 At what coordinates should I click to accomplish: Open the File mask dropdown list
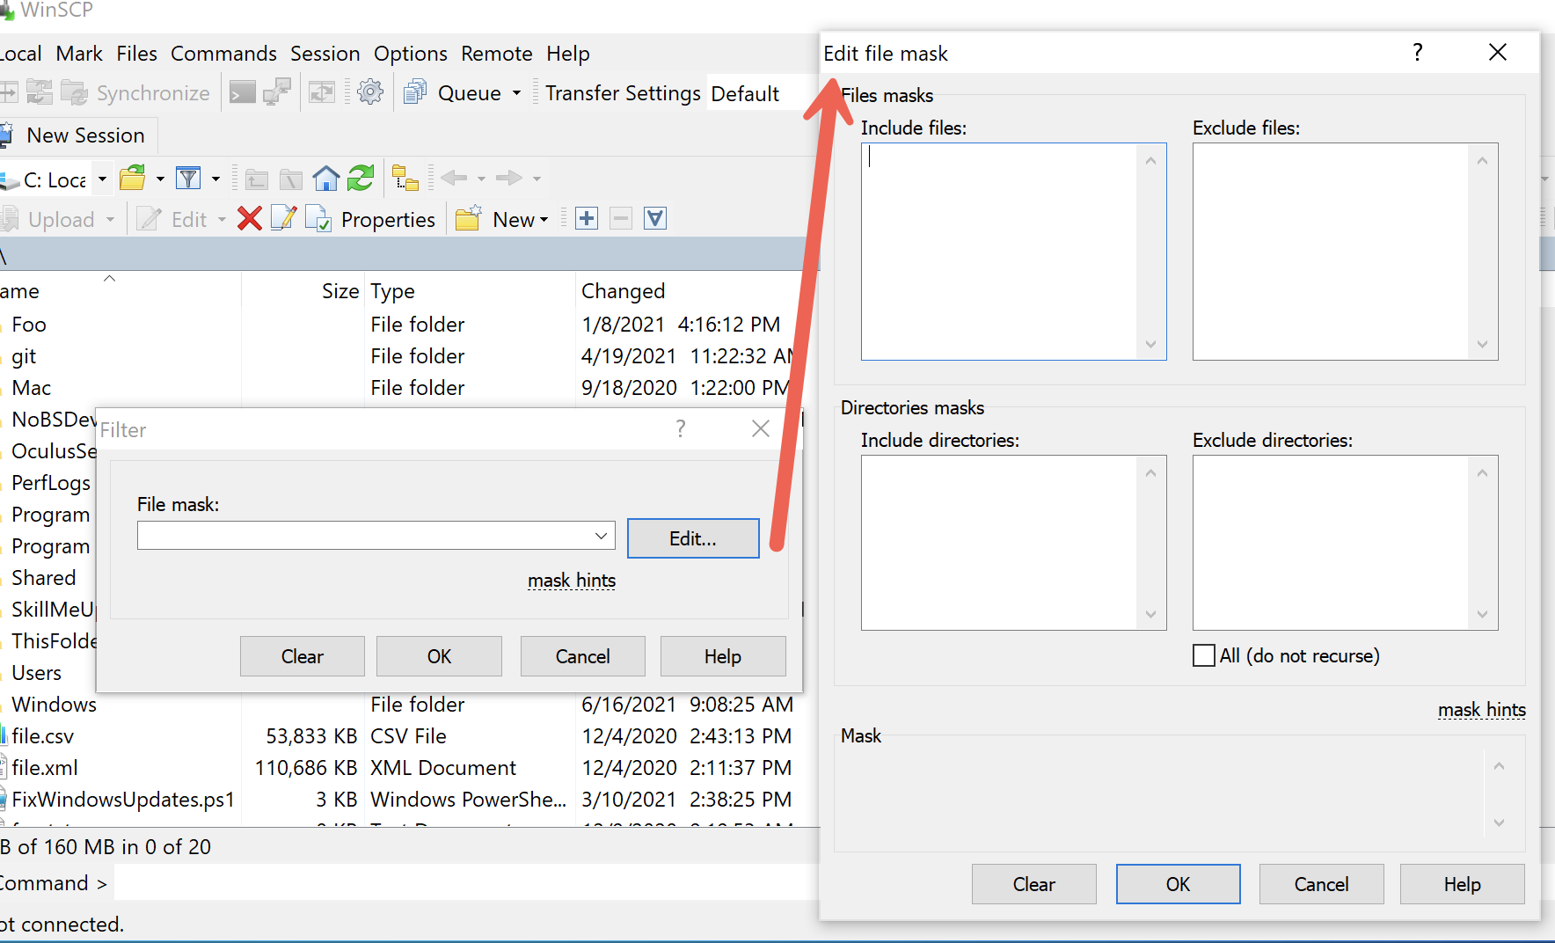click(x=600, y=536)
